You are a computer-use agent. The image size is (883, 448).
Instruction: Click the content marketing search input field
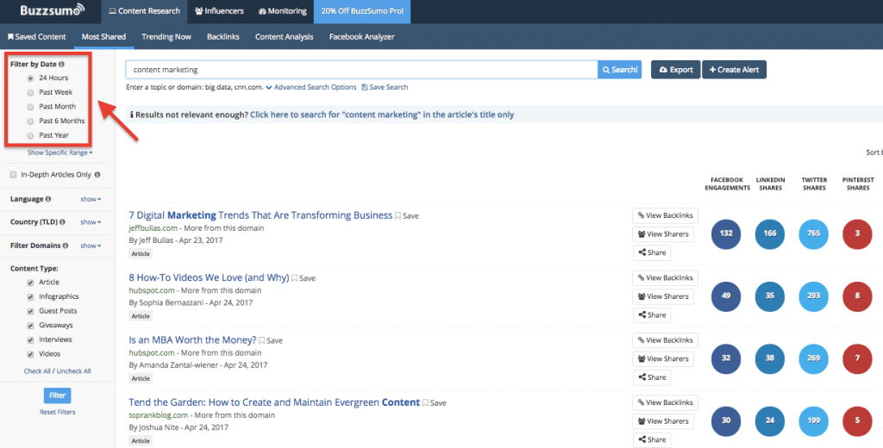(x=361, y=70)
